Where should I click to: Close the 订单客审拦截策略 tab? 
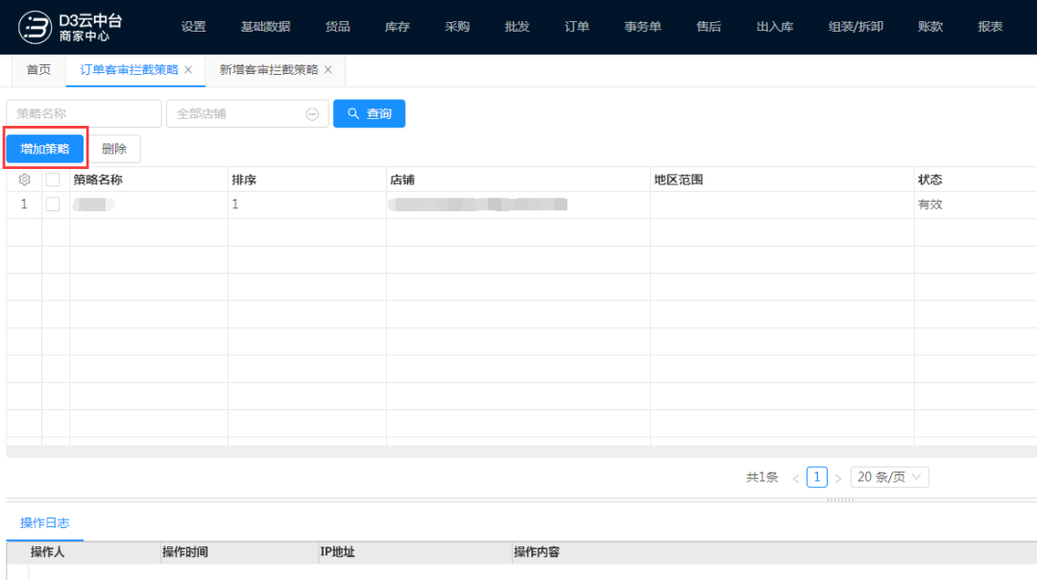pos(188,69)
